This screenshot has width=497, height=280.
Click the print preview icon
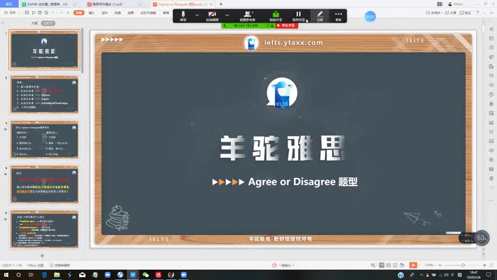pos(46,13)
